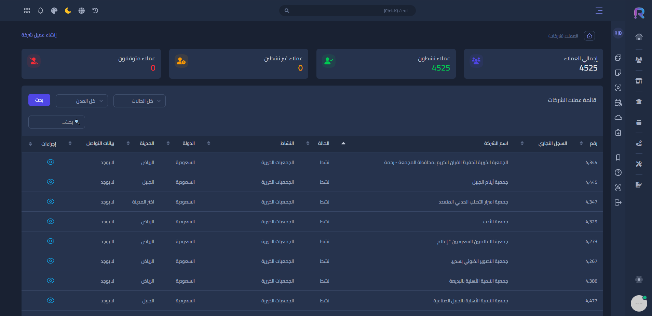Screen dimensions: 652x316
Task: Expand the كل المدن cities dropdown
Action: 82,101
